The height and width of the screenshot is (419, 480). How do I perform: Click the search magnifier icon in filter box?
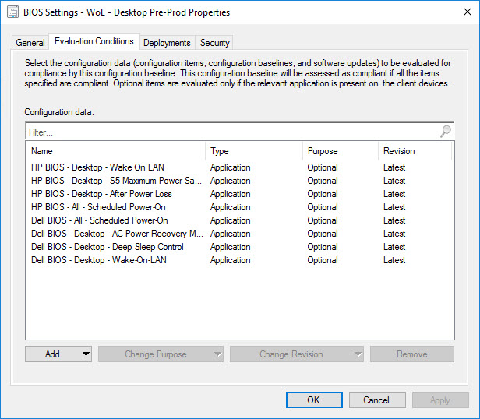click(x=445, y=132)
